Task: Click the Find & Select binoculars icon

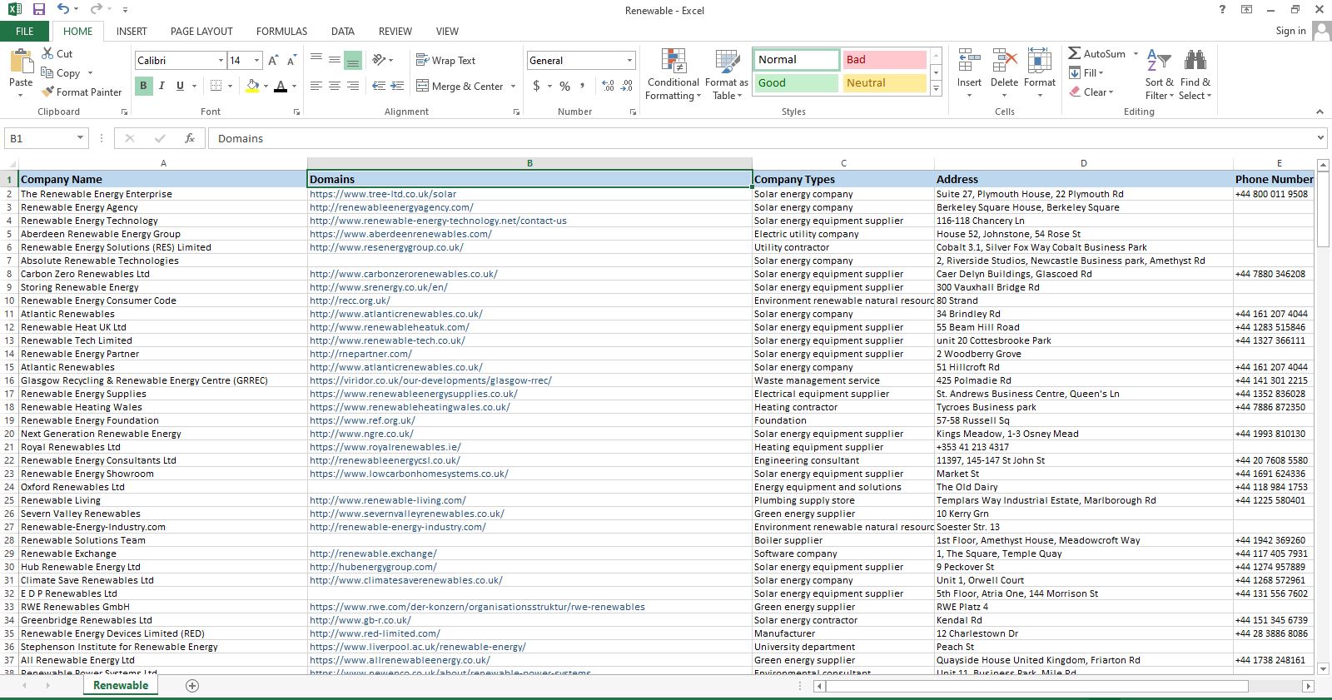Action: tap(1195, 62)
